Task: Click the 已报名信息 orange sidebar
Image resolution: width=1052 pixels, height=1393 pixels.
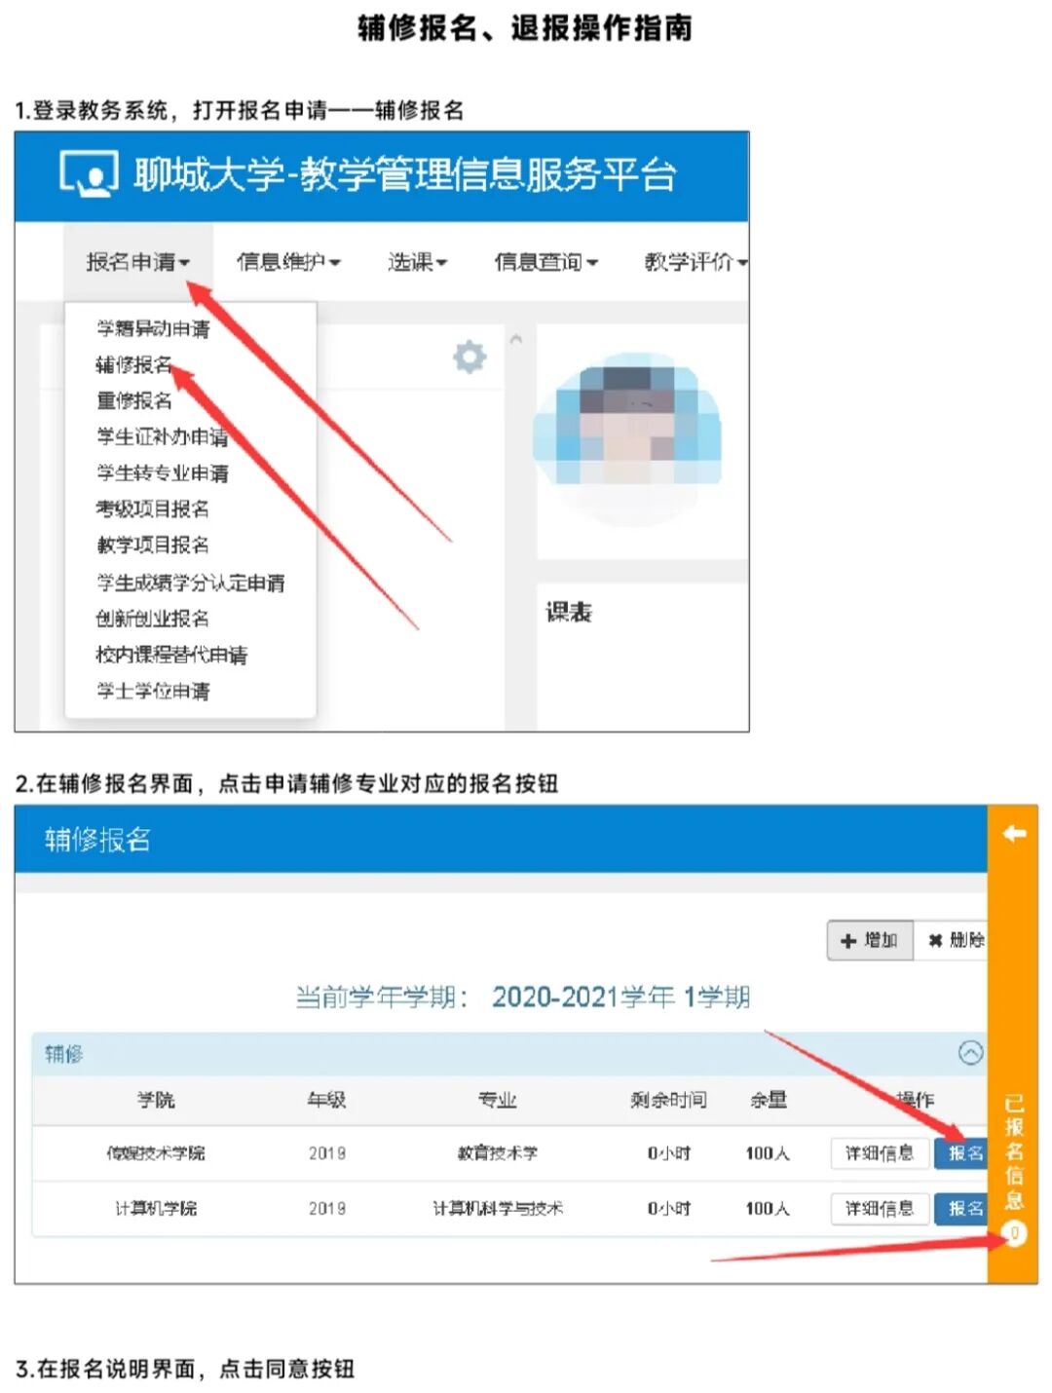Action: click(x=1014, y=1149)
